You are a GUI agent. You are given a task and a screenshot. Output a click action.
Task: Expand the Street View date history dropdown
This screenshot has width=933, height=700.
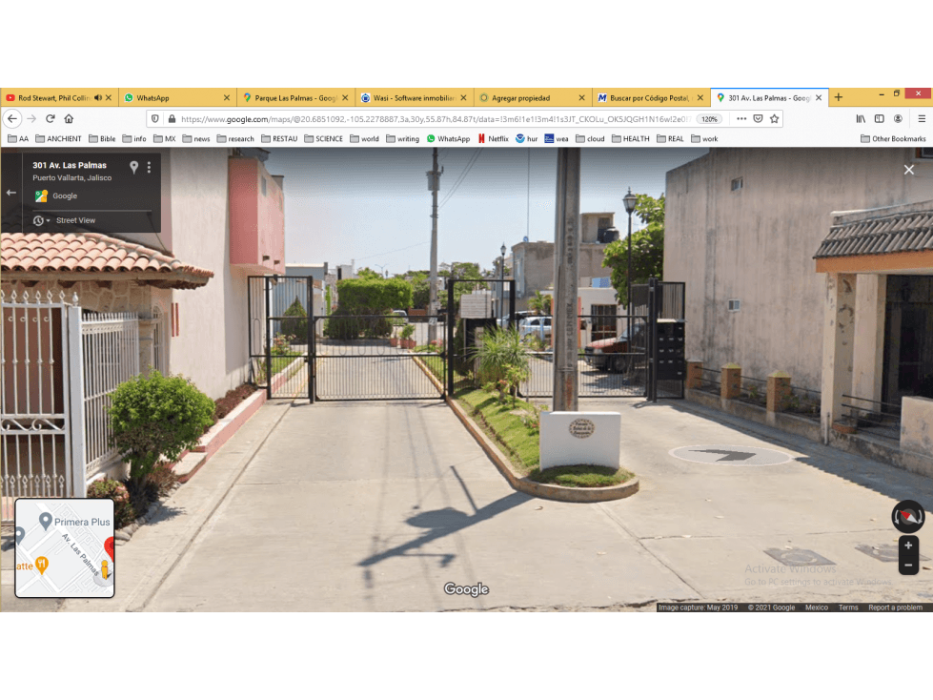click(x=41, y=221)
